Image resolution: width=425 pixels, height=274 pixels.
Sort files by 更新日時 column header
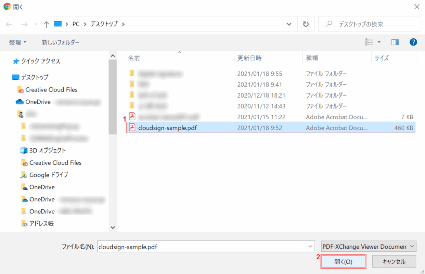[x=250, y=58]
